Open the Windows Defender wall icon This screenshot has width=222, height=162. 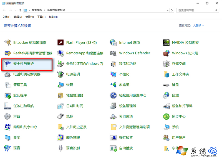click(x=113, y=53)
